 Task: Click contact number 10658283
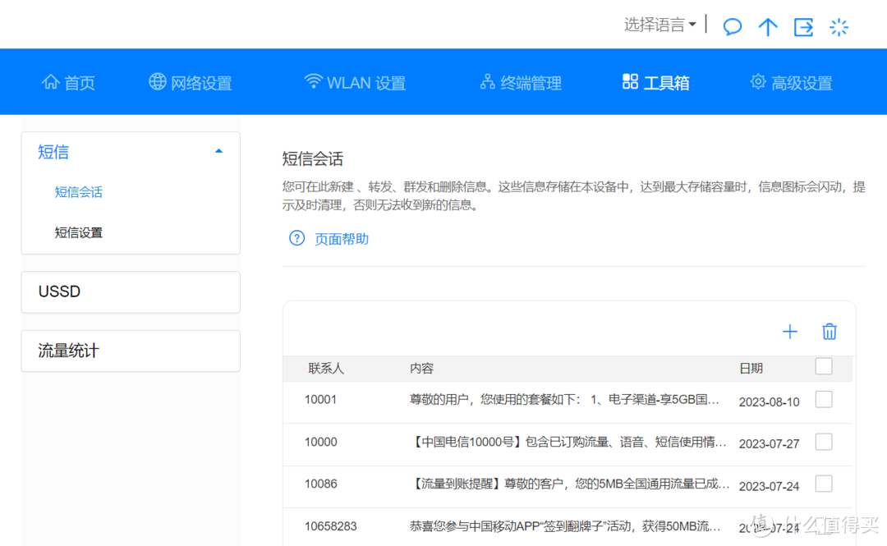tap(331, 526)
